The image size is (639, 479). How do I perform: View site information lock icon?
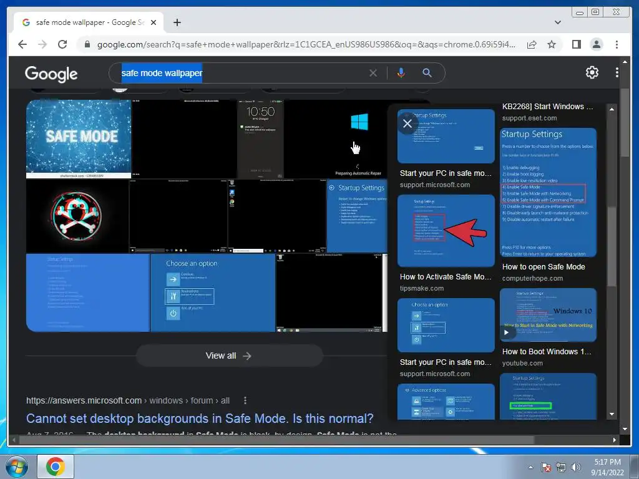point(87,44)
